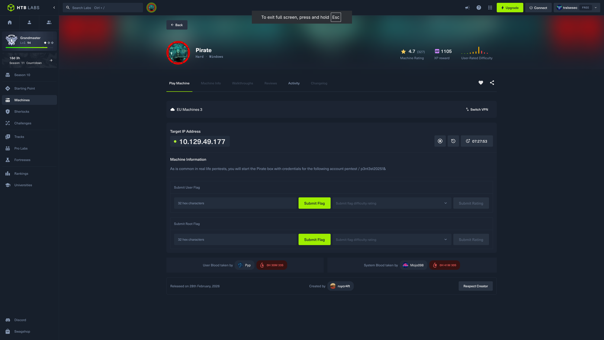
Task: Click the Pro Labs icon
Action: pyautogui.click(x=8, y=148)
